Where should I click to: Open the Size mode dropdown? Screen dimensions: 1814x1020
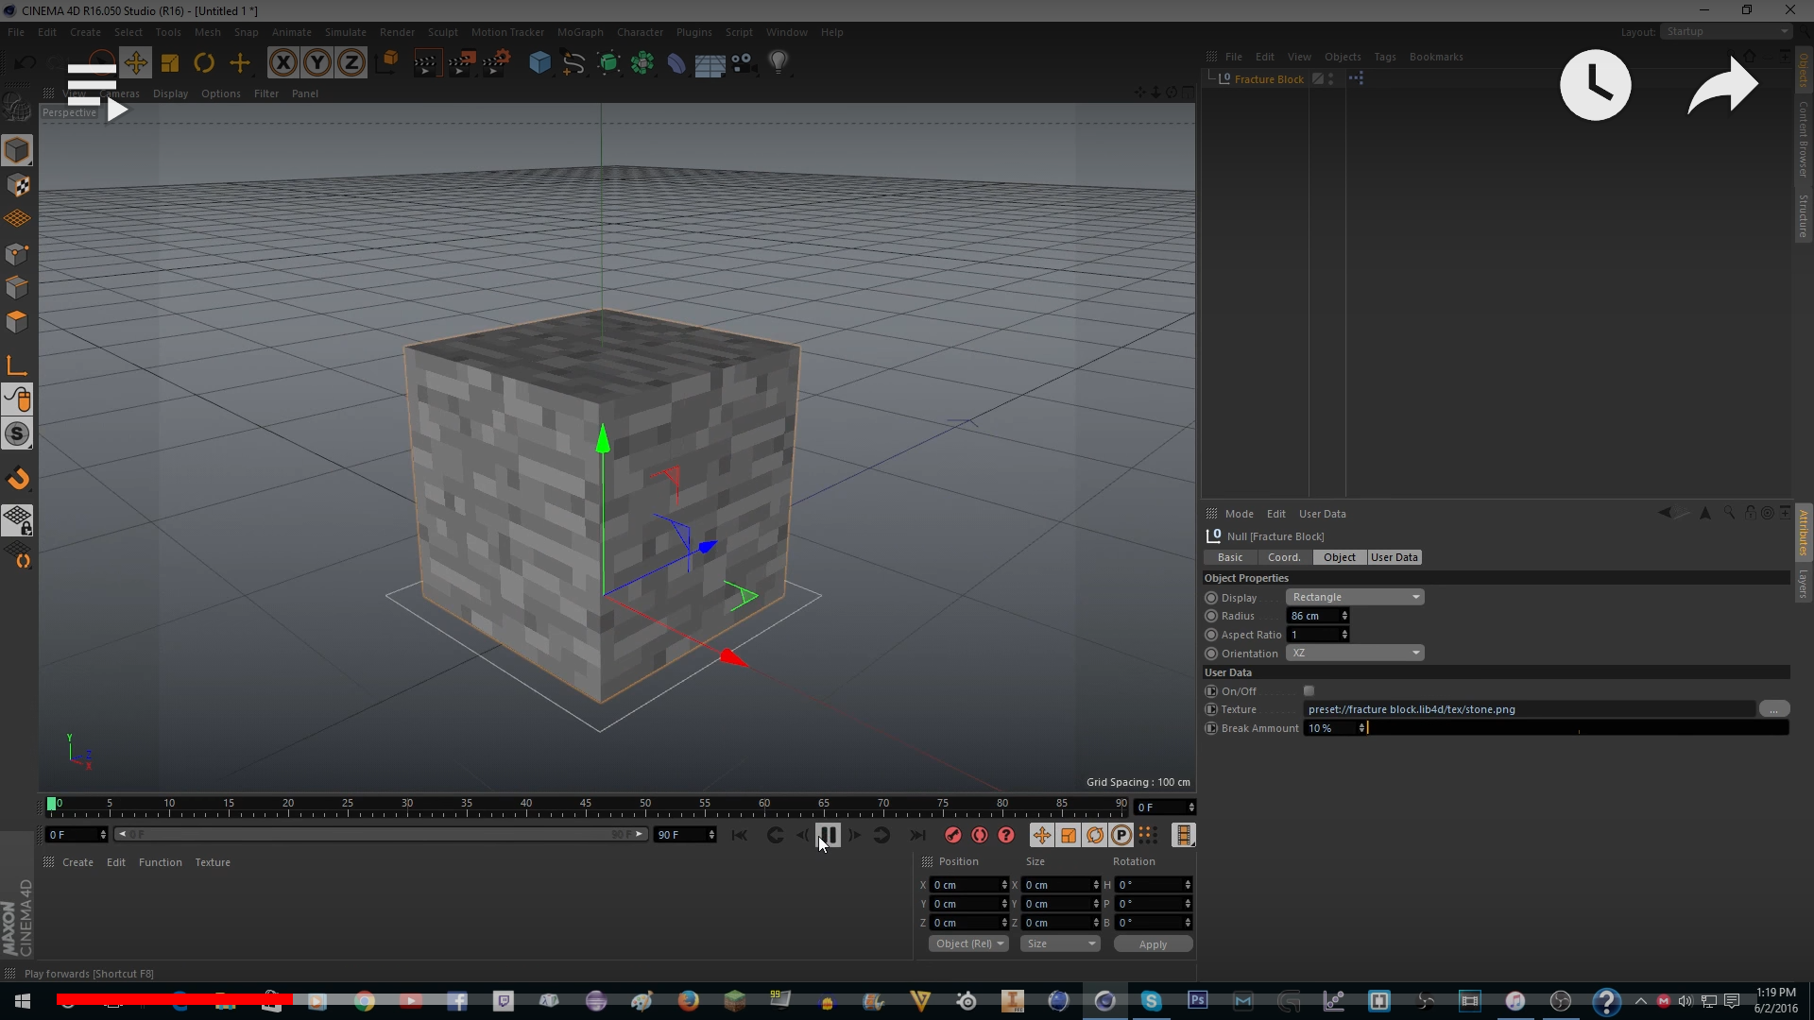tap(1060, 943)
